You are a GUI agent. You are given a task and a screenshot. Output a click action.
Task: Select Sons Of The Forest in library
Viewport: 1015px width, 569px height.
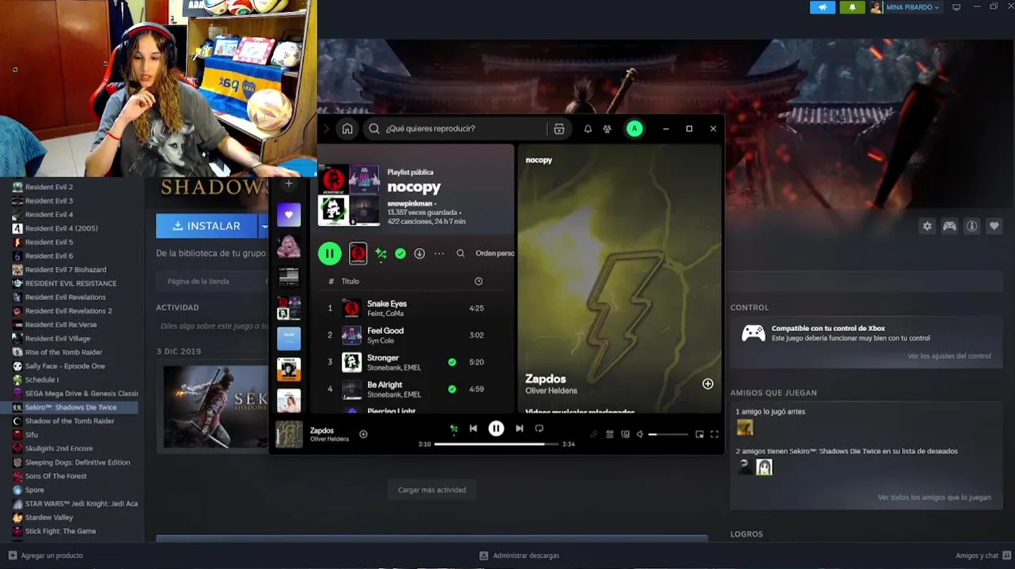(55, 476)
